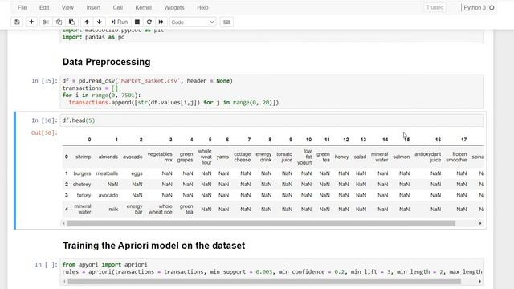Open the Help menu
Image resolution: width=514 pixels, height=289 pixels.
pyautogui.click(x=202, y=7)
